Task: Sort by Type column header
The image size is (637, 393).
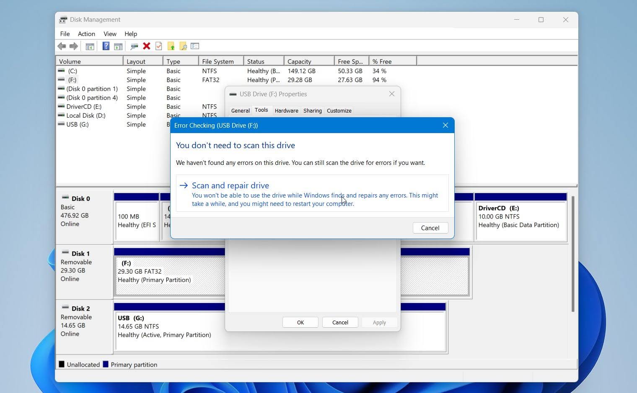Action: point(181,62)
